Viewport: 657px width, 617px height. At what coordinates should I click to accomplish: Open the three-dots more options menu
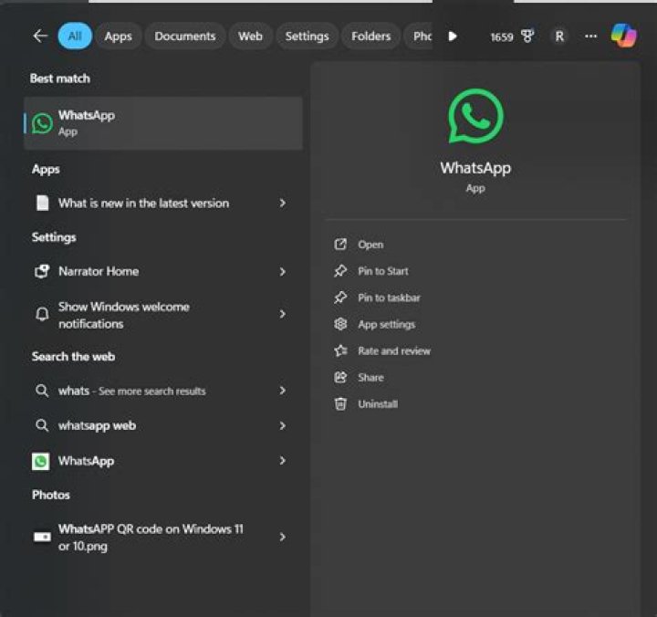[590, 36]
